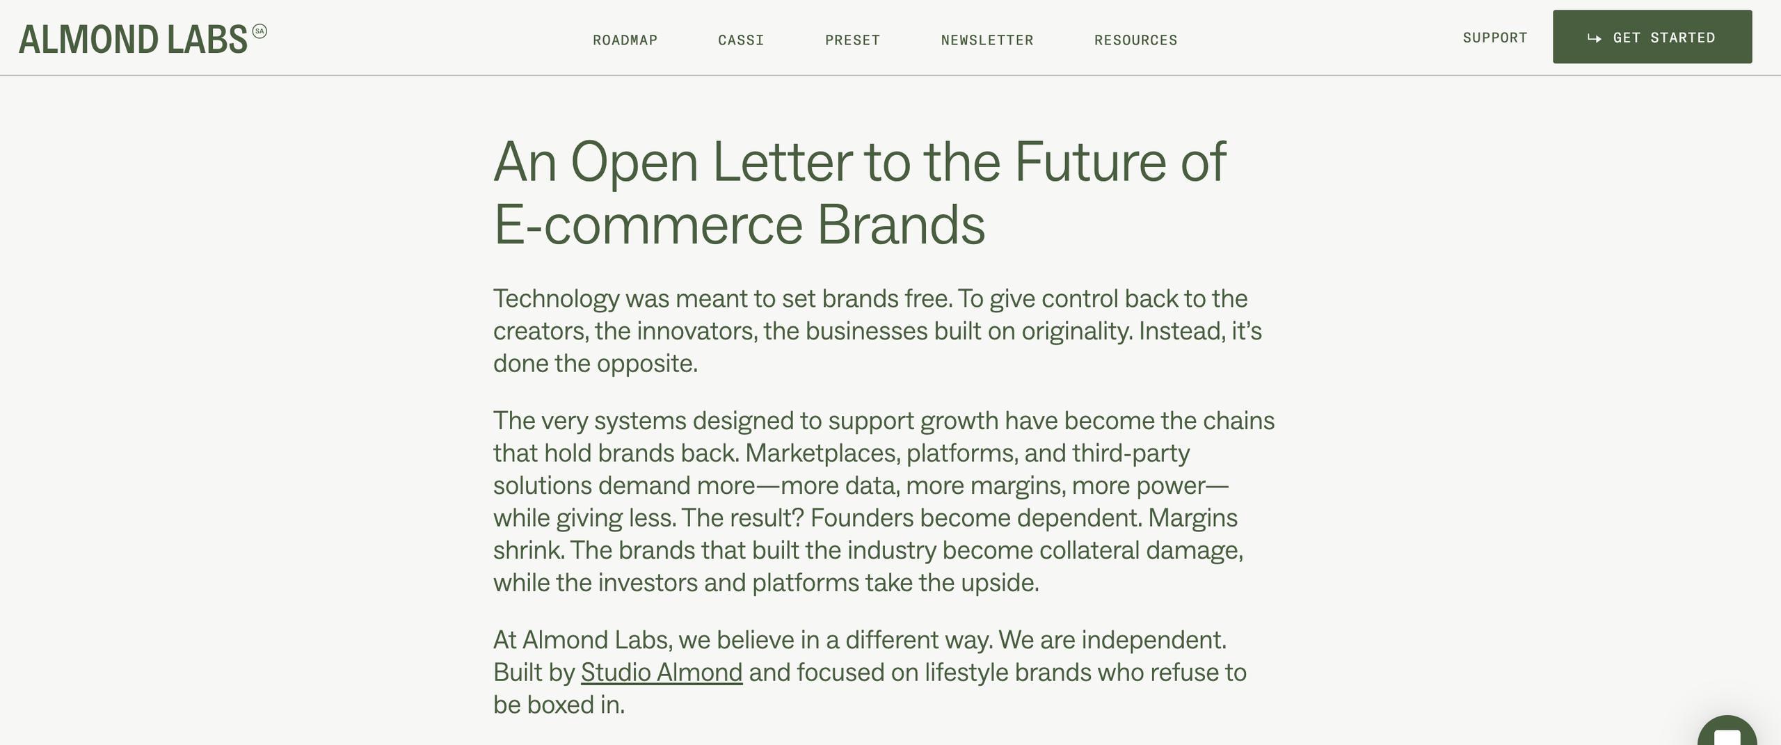Open the Roadmap nav item
Screen dimensions: 1781x745
click(x=625, y=40)
